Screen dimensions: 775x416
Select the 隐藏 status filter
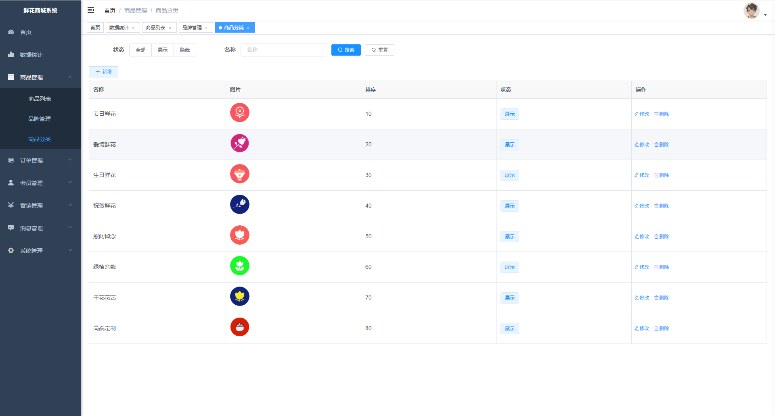185,50
